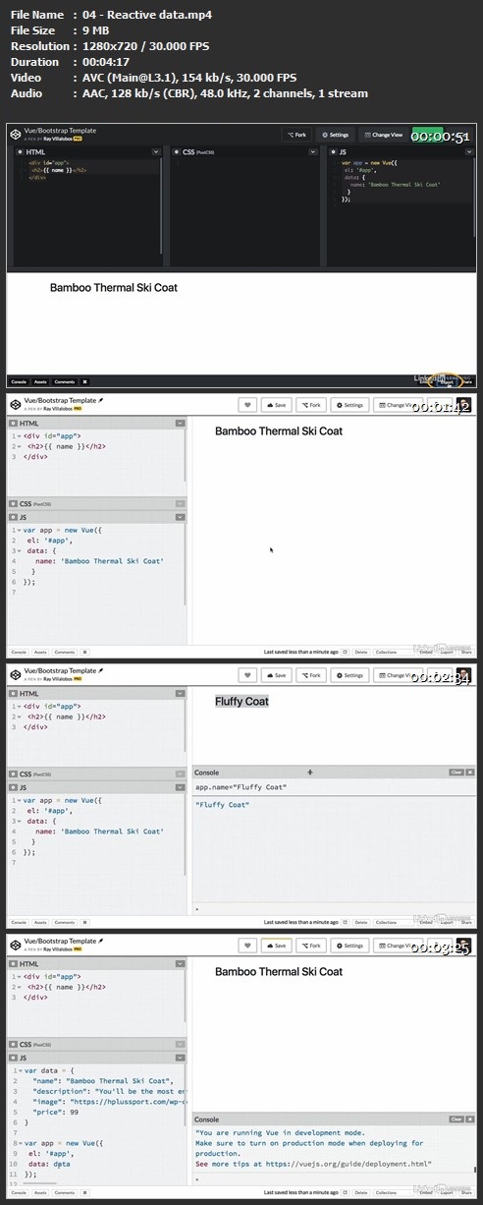Close console panel in 00:02:34 frame

coord(470,773)
